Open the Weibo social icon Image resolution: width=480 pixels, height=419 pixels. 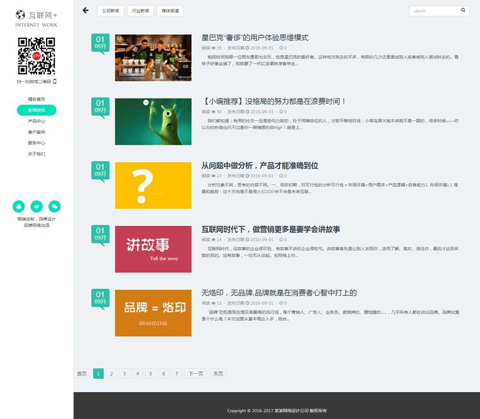pyautogui.click(x=36, y=207)
